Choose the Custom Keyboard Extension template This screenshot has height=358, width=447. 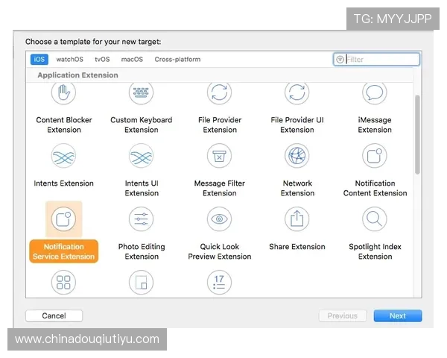click(142, 93)
